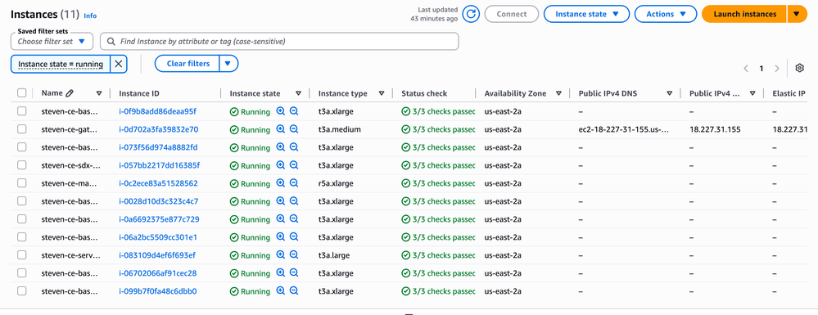Click the Connect button
The width and height of the screenshot is (818, 315).
512,14
